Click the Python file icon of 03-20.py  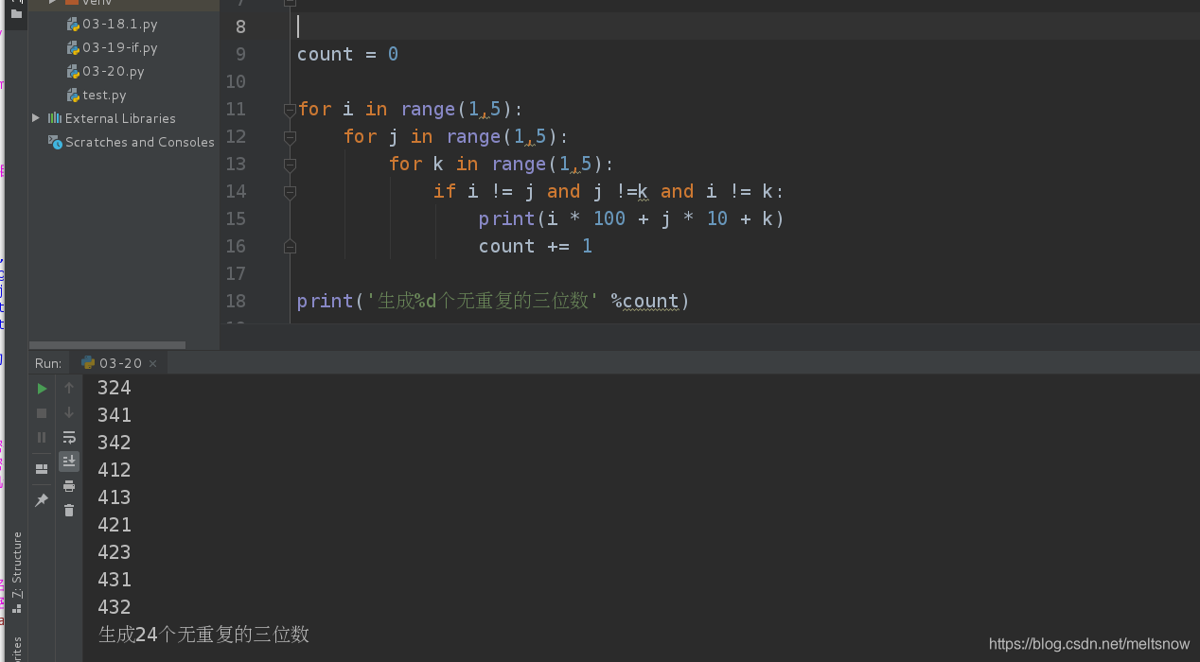point(73,71)
